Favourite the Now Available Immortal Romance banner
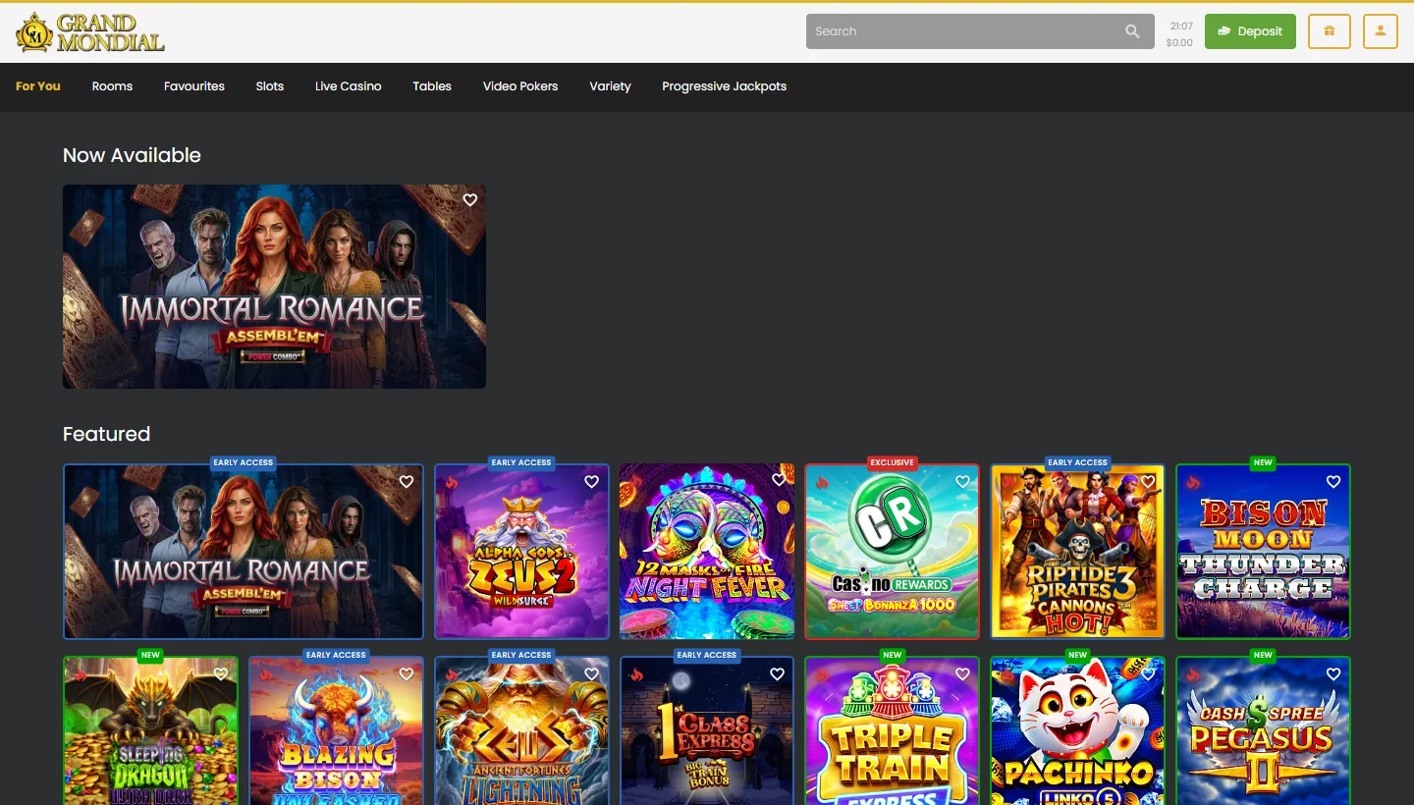This screenshot has width=1414, height=805. point(470,200)
